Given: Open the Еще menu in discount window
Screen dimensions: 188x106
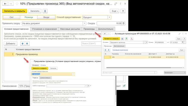Looking at the screenshot, I should [x=115, y=11].
